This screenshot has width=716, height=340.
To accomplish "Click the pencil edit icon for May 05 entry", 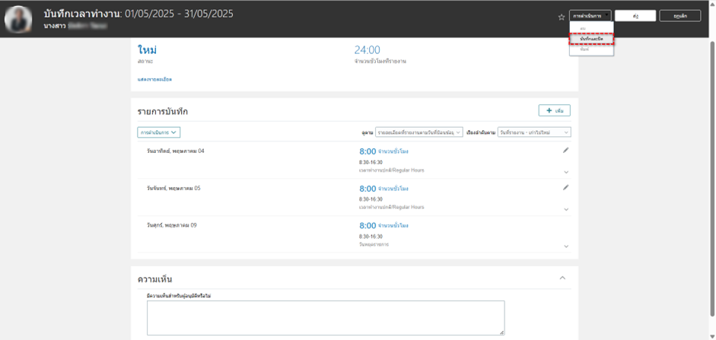I will [565, 187].
